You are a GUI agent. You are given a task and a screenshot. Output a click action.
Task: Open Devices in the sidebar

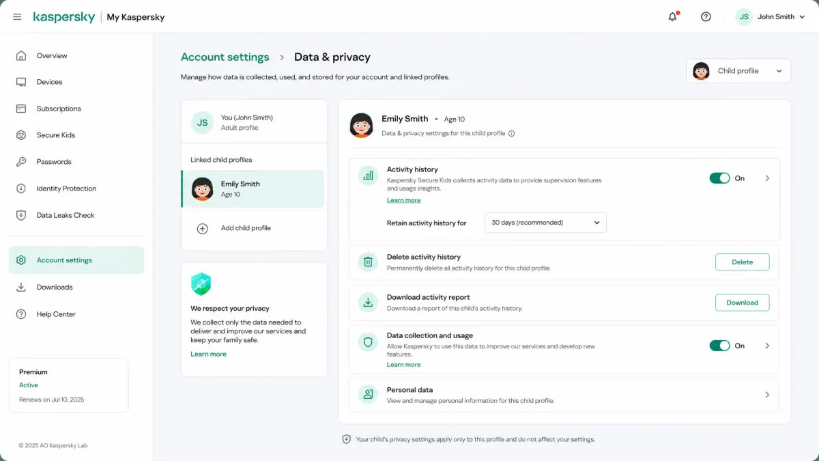[76, 82]
